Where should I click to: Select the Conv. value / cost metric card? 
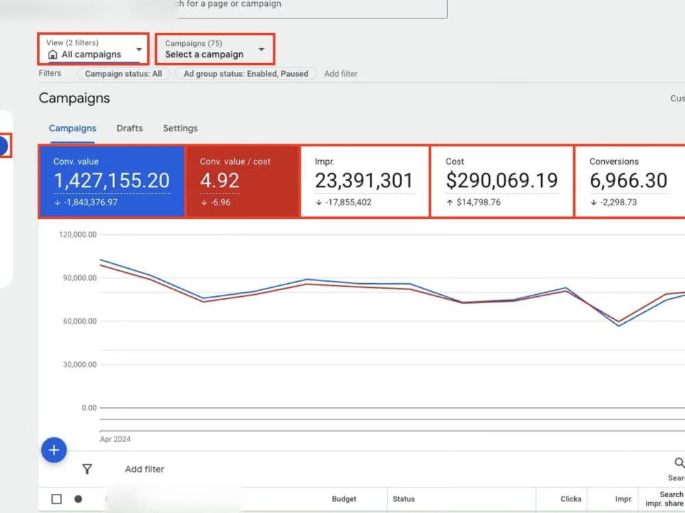coord(242,181)
